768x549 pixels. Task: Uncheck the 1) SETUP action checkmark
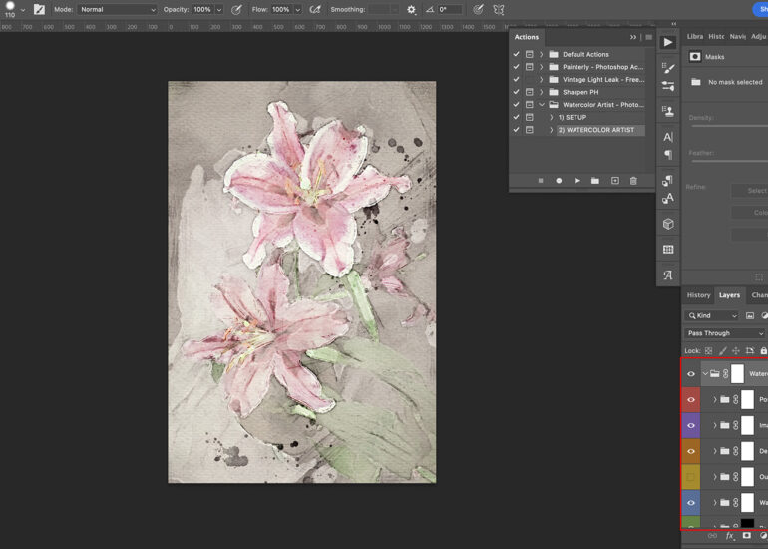(516, 117)
